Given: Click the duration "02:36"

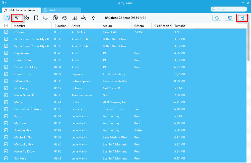Looking at the screenshot, I should (58, 95).
